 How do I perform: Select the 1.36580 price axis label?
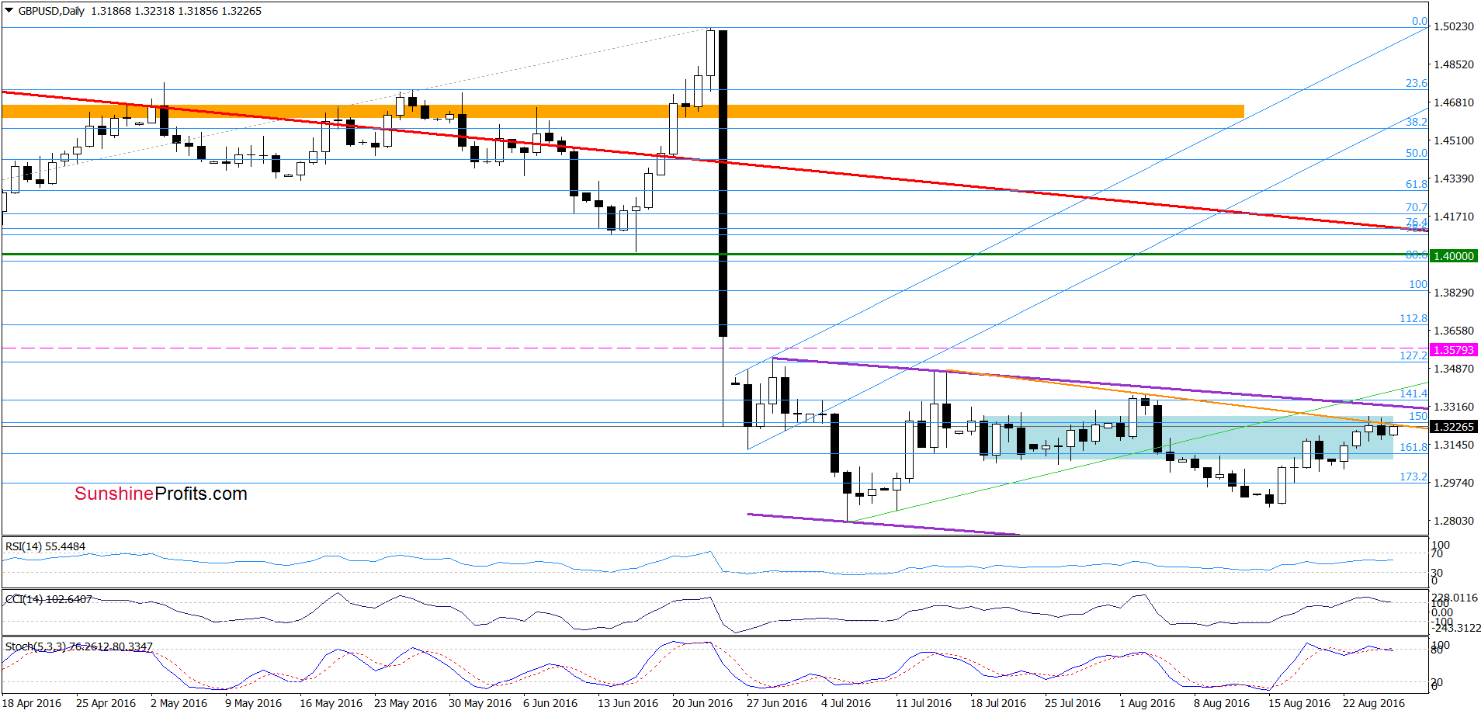pyautogui.click(x=1453, y=331)
